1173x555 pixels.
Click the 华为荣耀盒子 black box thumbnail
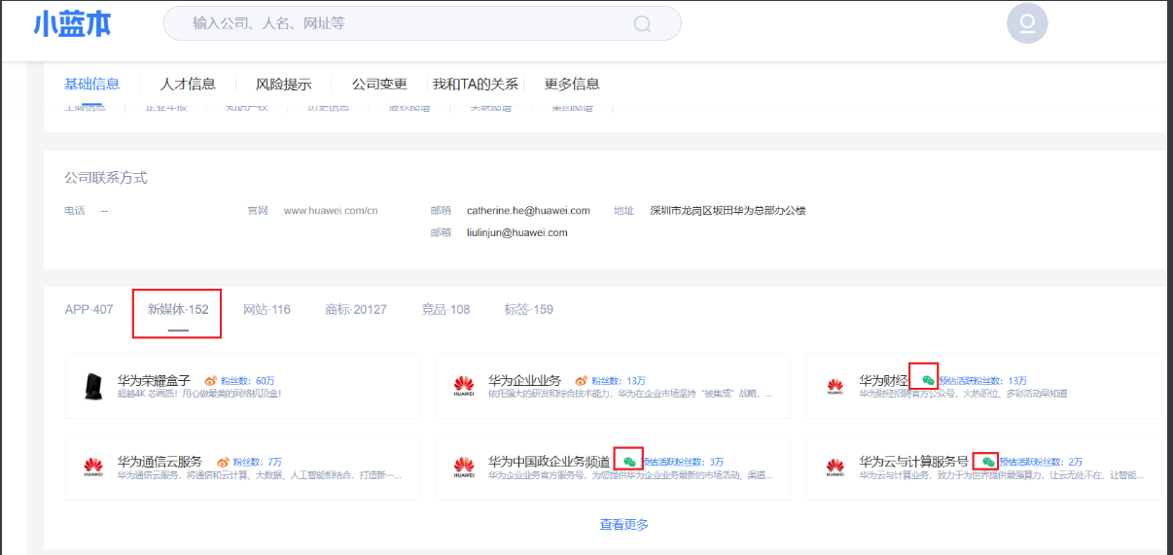click(93, 386)
